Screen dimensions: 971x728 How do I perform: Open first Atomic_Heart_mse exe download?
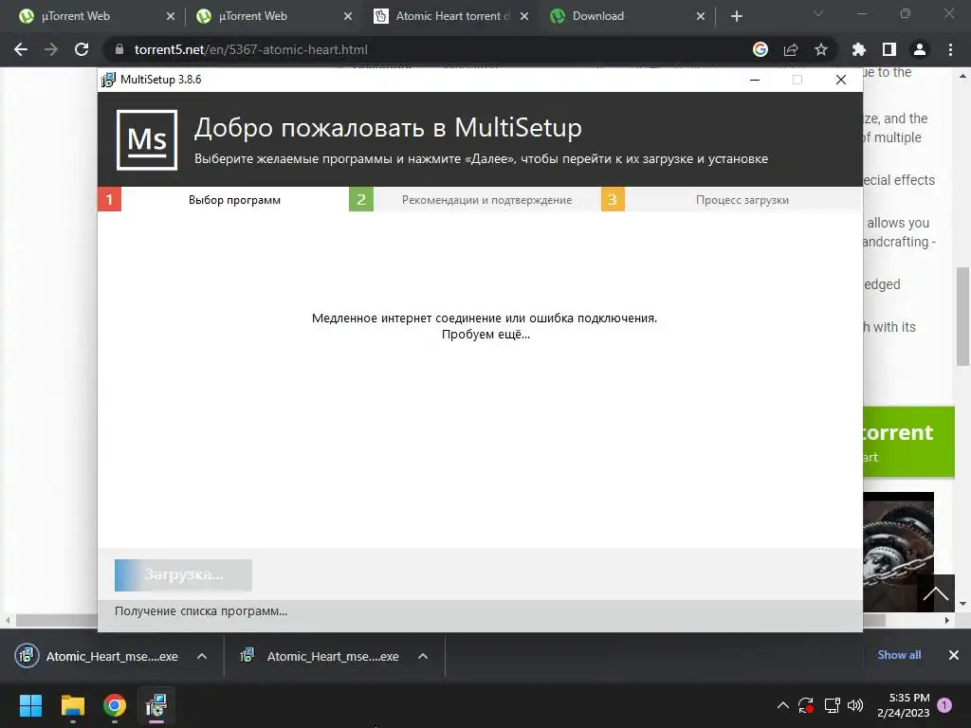coord(96,656)
